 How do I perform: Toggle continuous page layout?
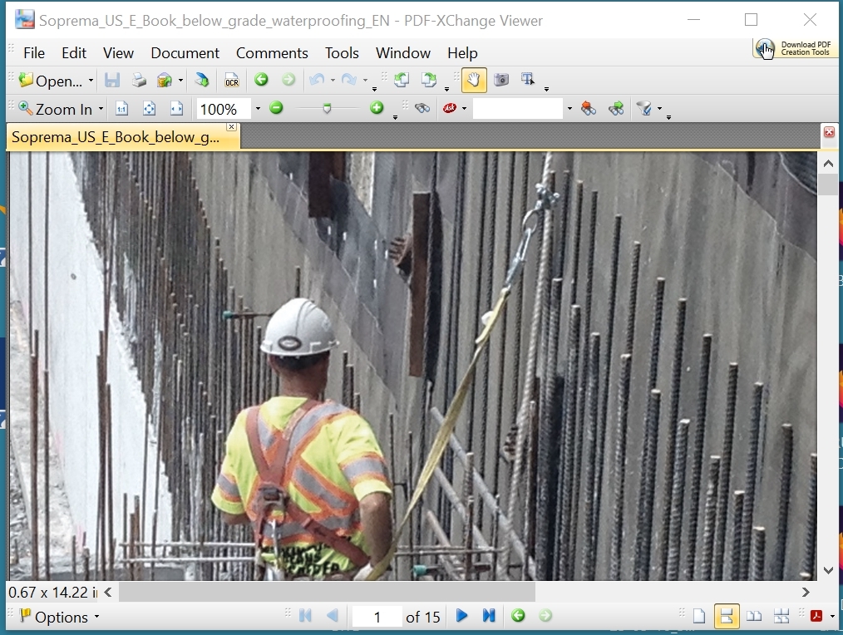click(x=726, y=616)
